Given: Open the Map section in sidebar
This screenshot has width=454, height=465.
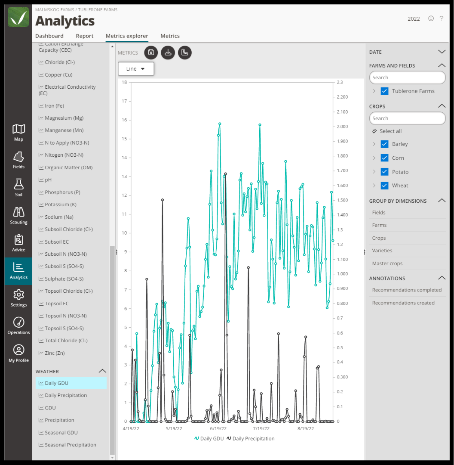Looking at the screenshot, I should pos(18,133).
